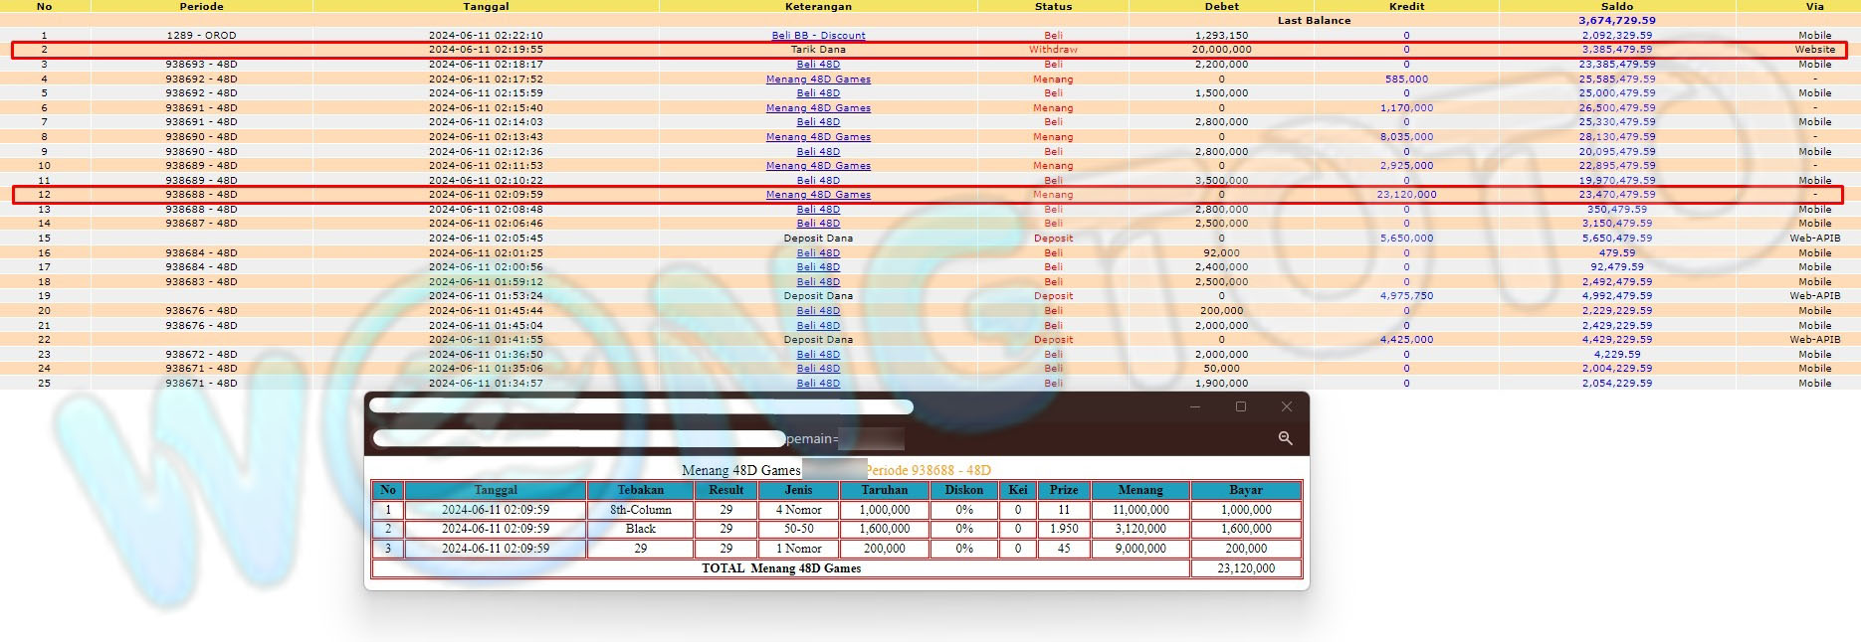Image resolution: width=1861 pixels, height=642 pixels.
Task: Open the Beli BB - Discount link
Action: pyautogui.click(x=818, y=35)
